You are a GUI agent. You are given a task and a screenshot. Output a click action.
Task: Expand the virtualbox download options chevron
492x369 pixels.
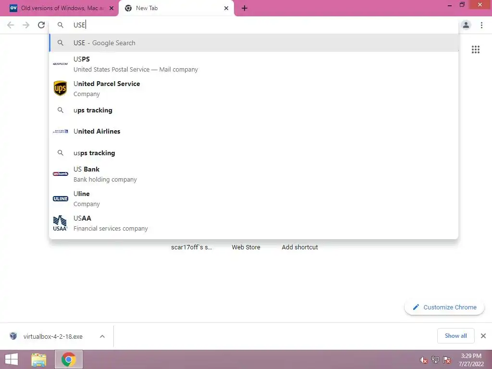click(x=102, y=336)
